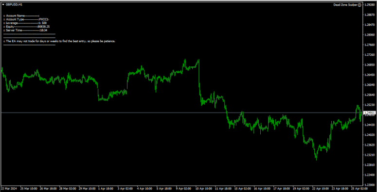Click the Server Time 18:34 line
This screenshot has width=377, height=192.
25,31
